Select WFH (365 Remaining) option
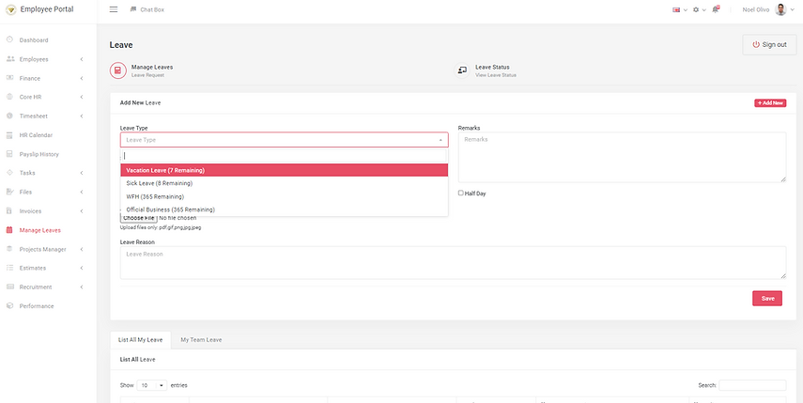The width and height of the screenshot is (803, 403). tap(285, 196)
